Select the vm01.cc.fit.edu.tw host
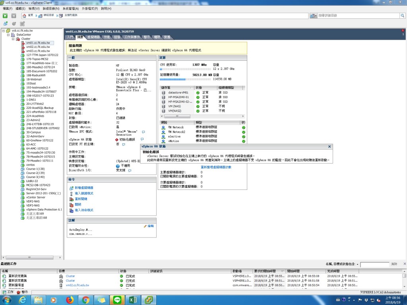407x305 pixels. tap(38, 43)
